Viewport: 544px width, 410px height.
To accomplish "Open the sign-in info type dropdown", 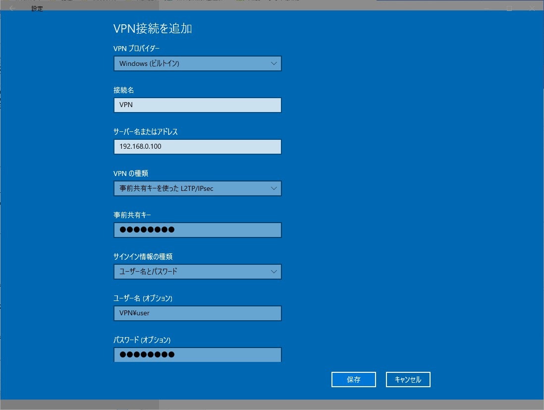I will (197, 272).
